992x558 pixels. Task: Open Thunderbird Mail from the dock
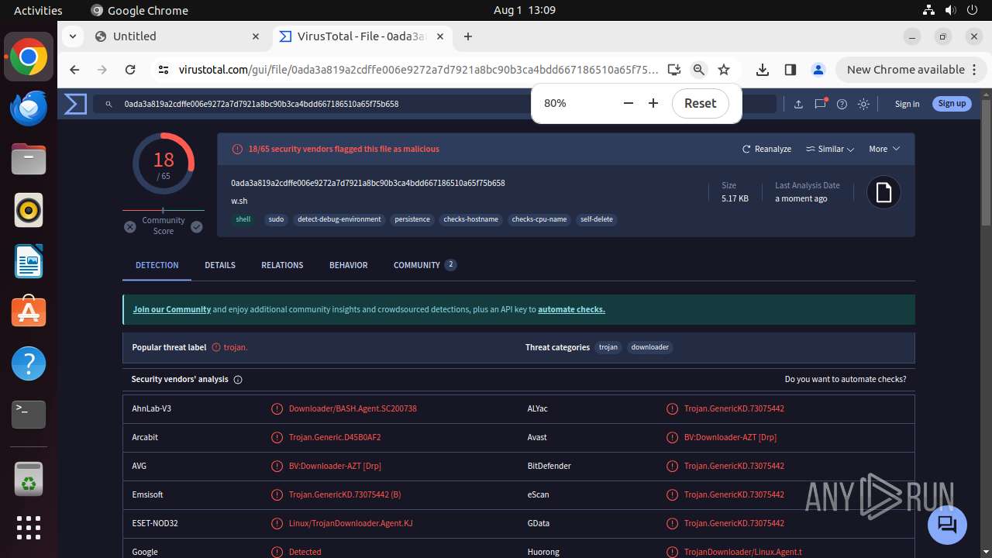point(29,108)
